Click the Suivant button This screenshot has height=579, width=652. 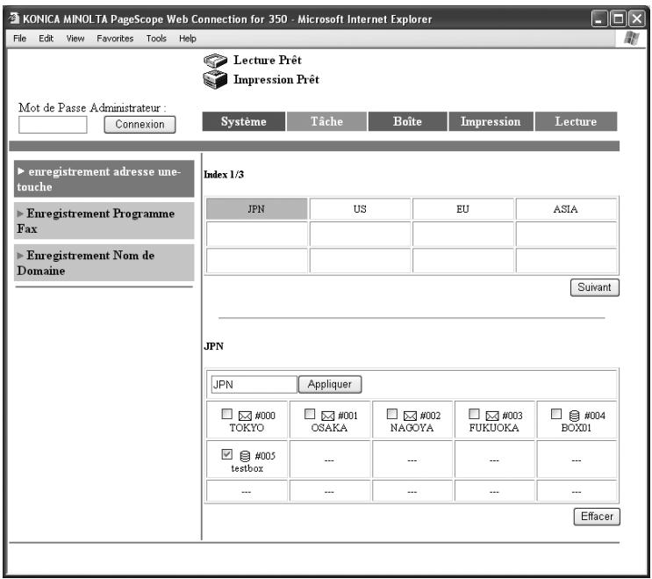595,287
